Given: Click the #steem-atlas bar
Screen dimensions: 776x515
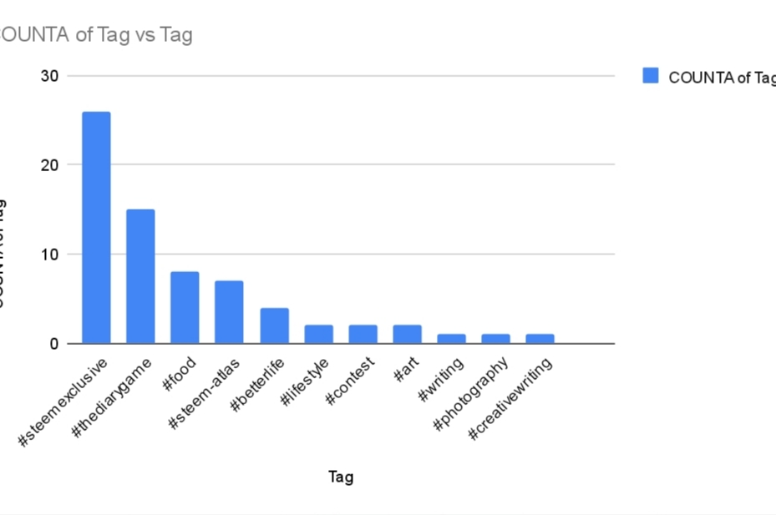Looking at the screenshot, I should (229, 311).
